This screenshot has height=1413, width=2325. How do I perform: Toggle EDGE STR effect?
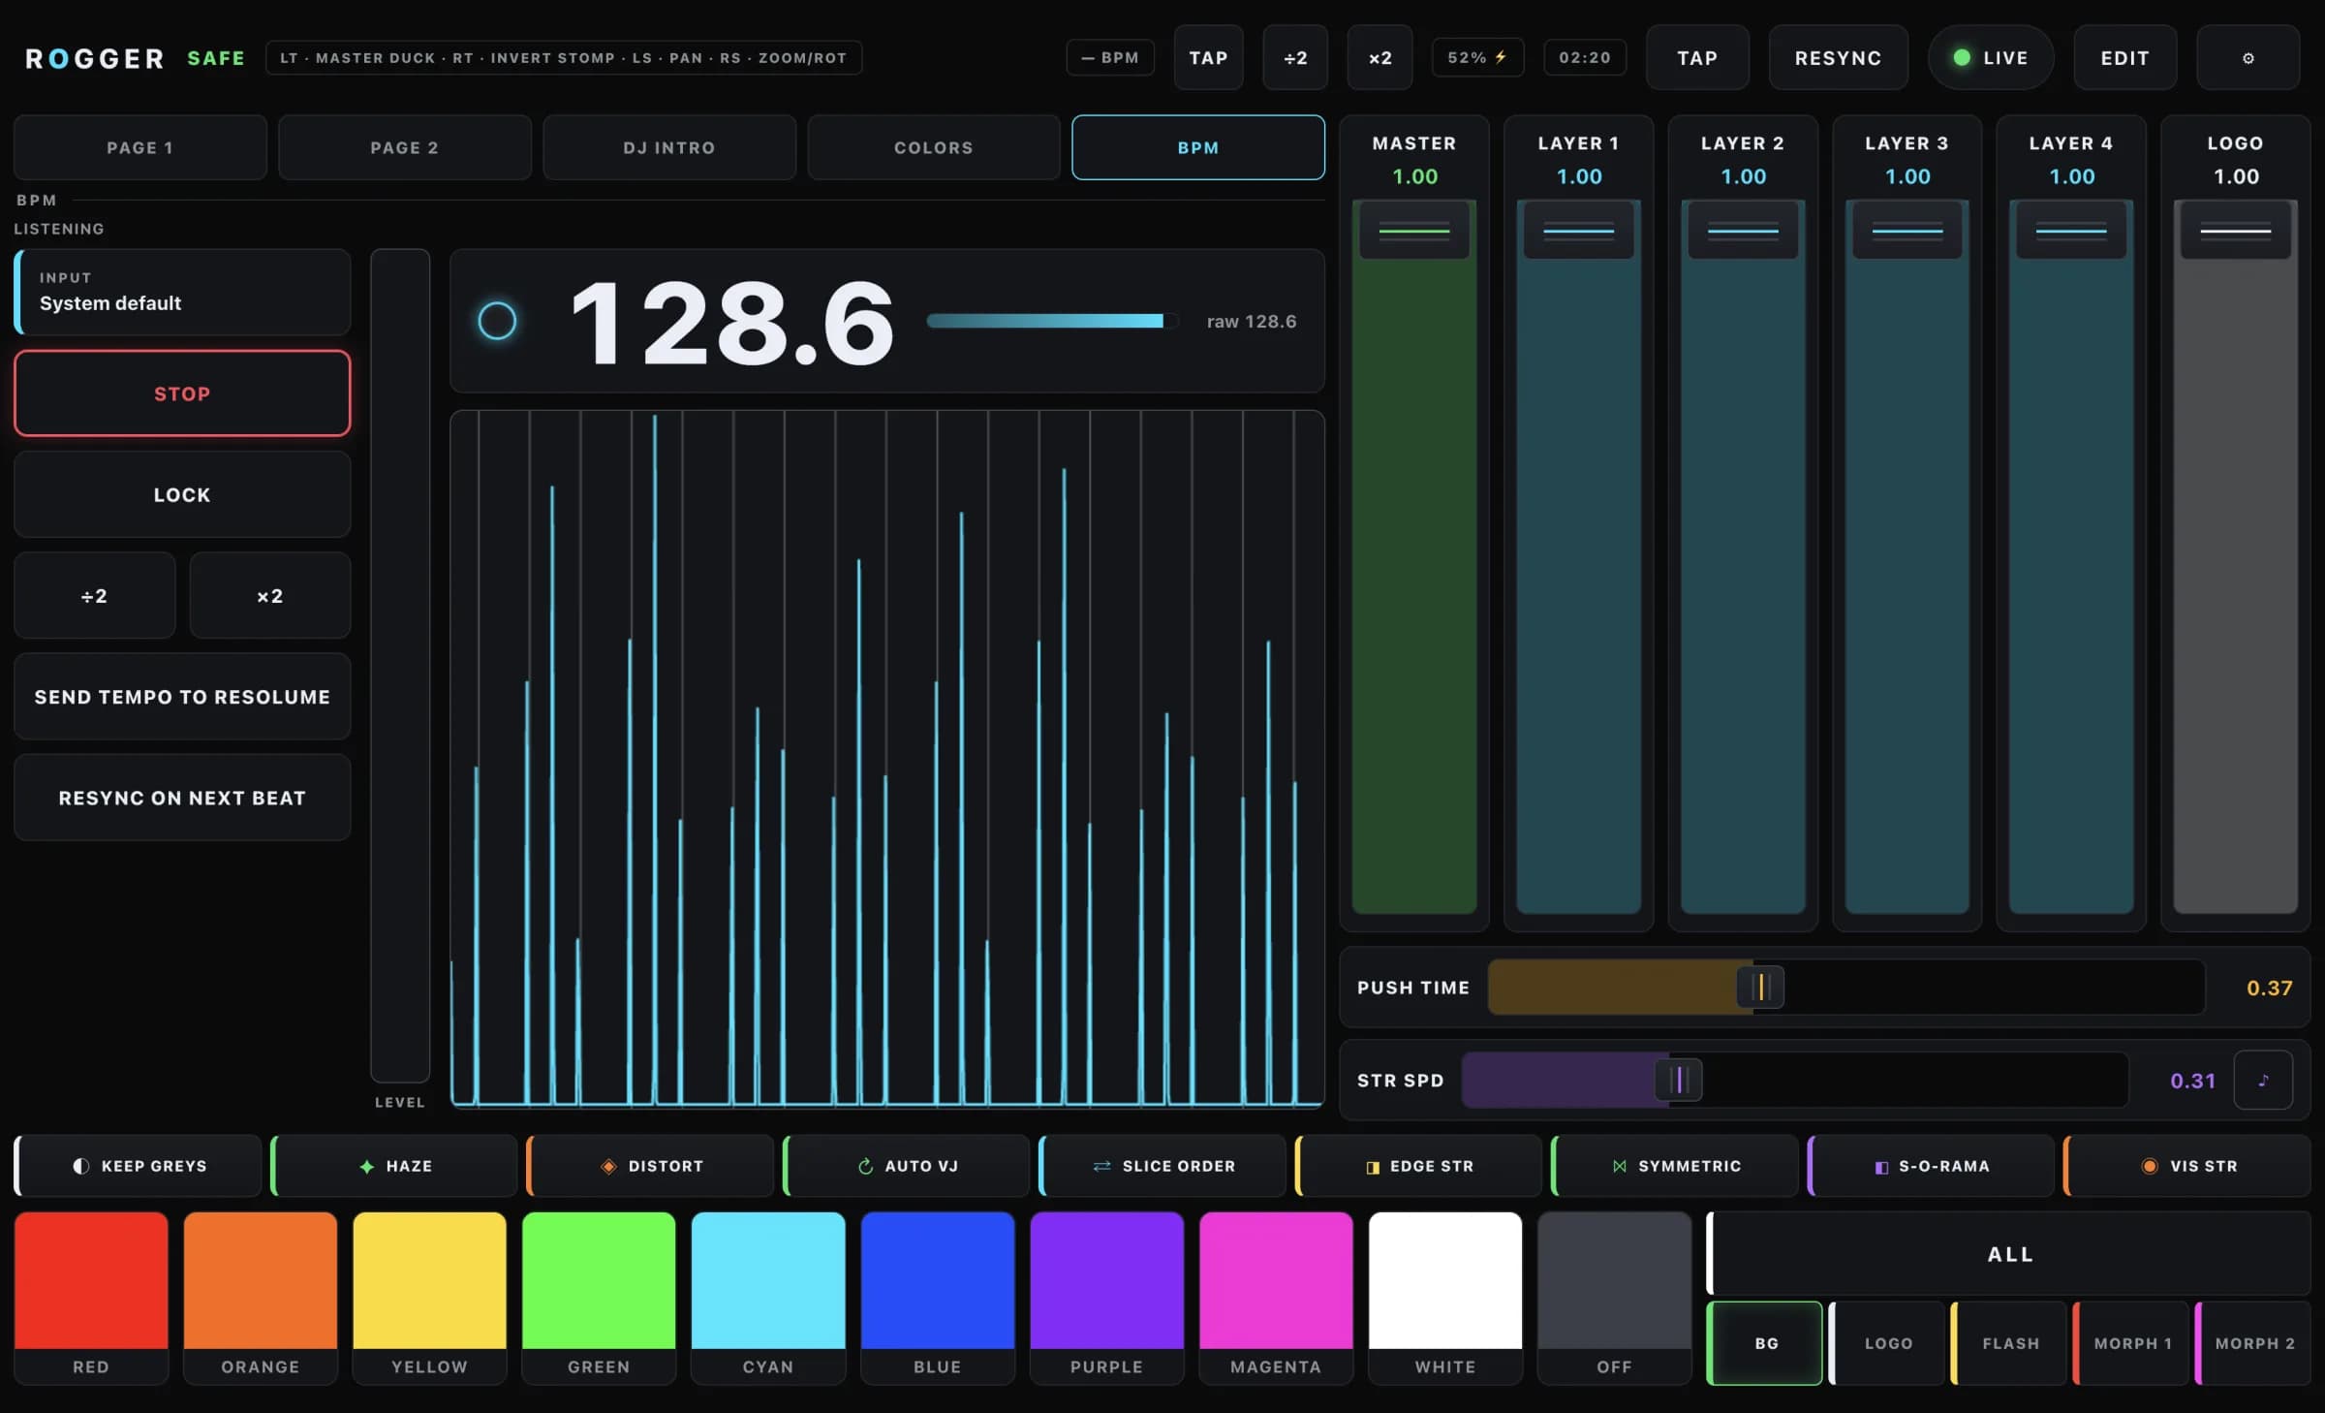click(x=1418, y=1166)
